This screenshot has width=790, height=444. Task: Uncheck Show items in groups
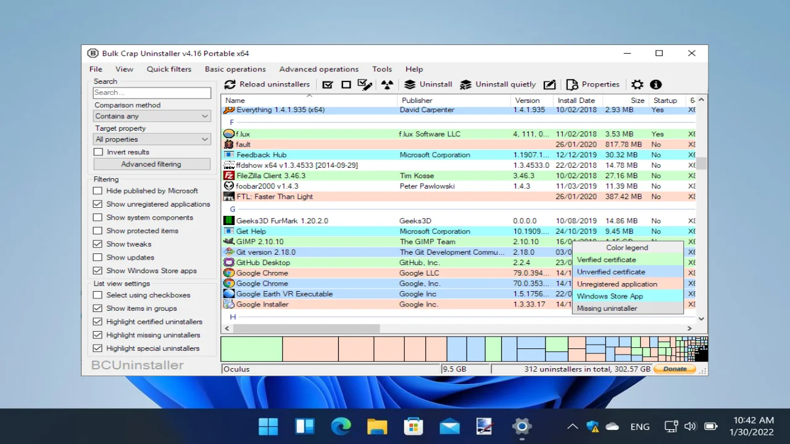(x=98, y=308)
